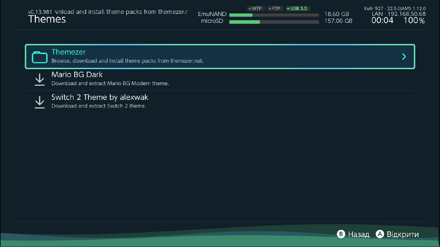
Task: Click the EmuNAND storage usage bar
Action: pos(274,15)
